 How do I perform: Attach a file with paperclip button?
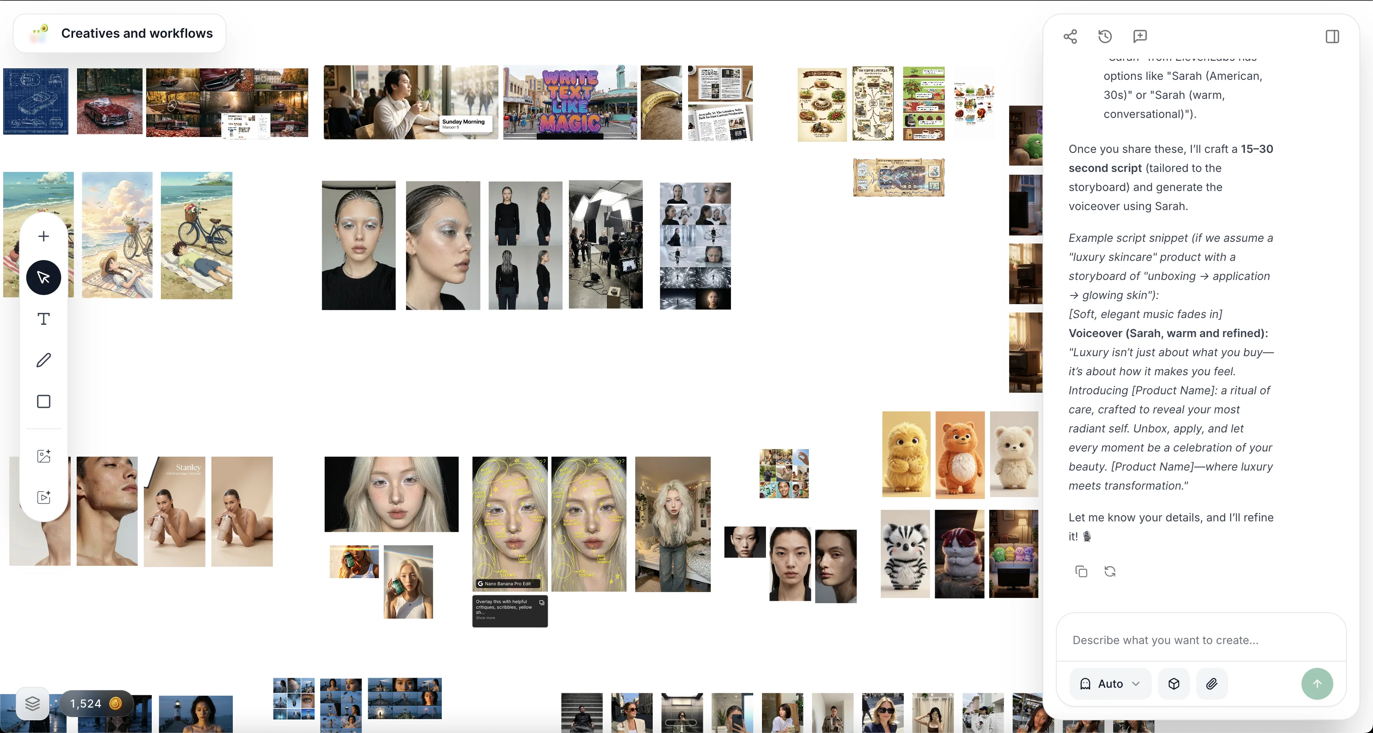pyautogui.click(x=1211, y=683)
